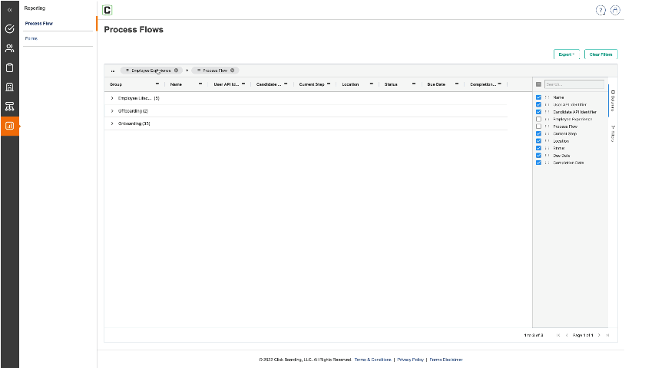Viewport: 655px width, 368px height.
Task: Switch to the Filters side tab
Action: tap(613, 134)
